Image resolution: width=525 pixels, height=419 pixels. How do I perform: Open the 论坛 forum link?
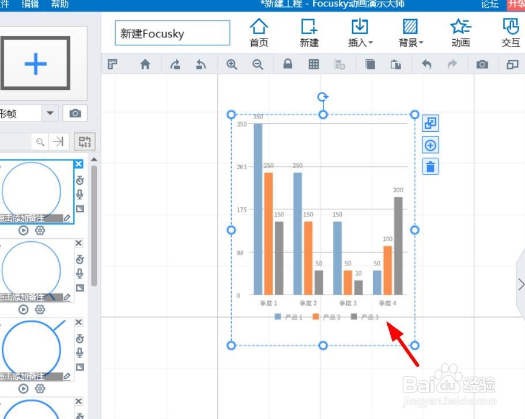pos(490,4)
